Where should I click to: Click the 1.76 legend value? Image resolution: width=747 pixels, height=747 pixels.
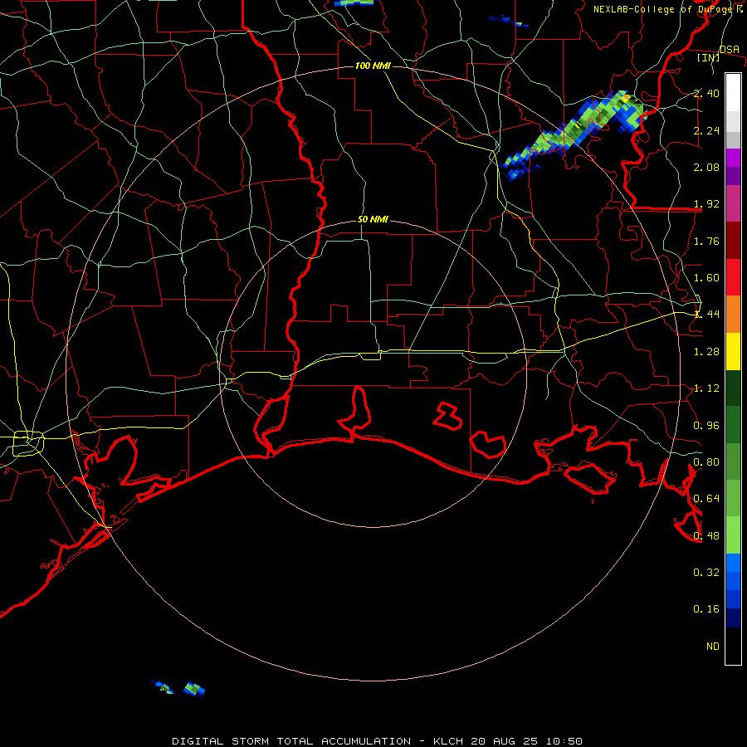pos(706,241)
